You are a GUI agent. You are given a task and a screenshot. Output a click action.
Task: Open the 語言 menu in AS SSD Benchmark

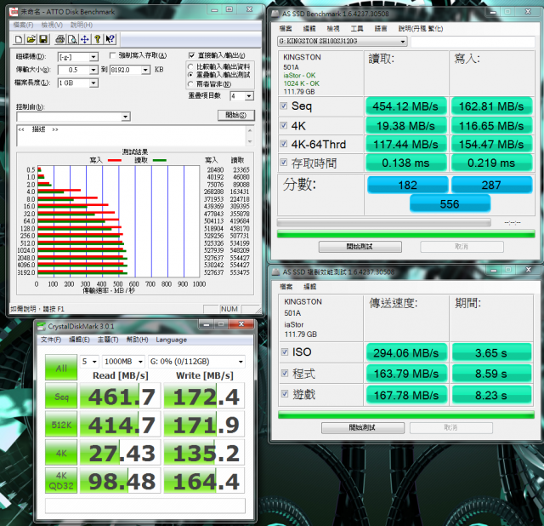point(381,28)
